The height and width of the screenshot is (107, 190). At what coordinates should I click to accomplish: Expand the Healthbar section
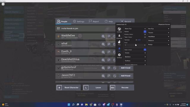pos(159,37)
